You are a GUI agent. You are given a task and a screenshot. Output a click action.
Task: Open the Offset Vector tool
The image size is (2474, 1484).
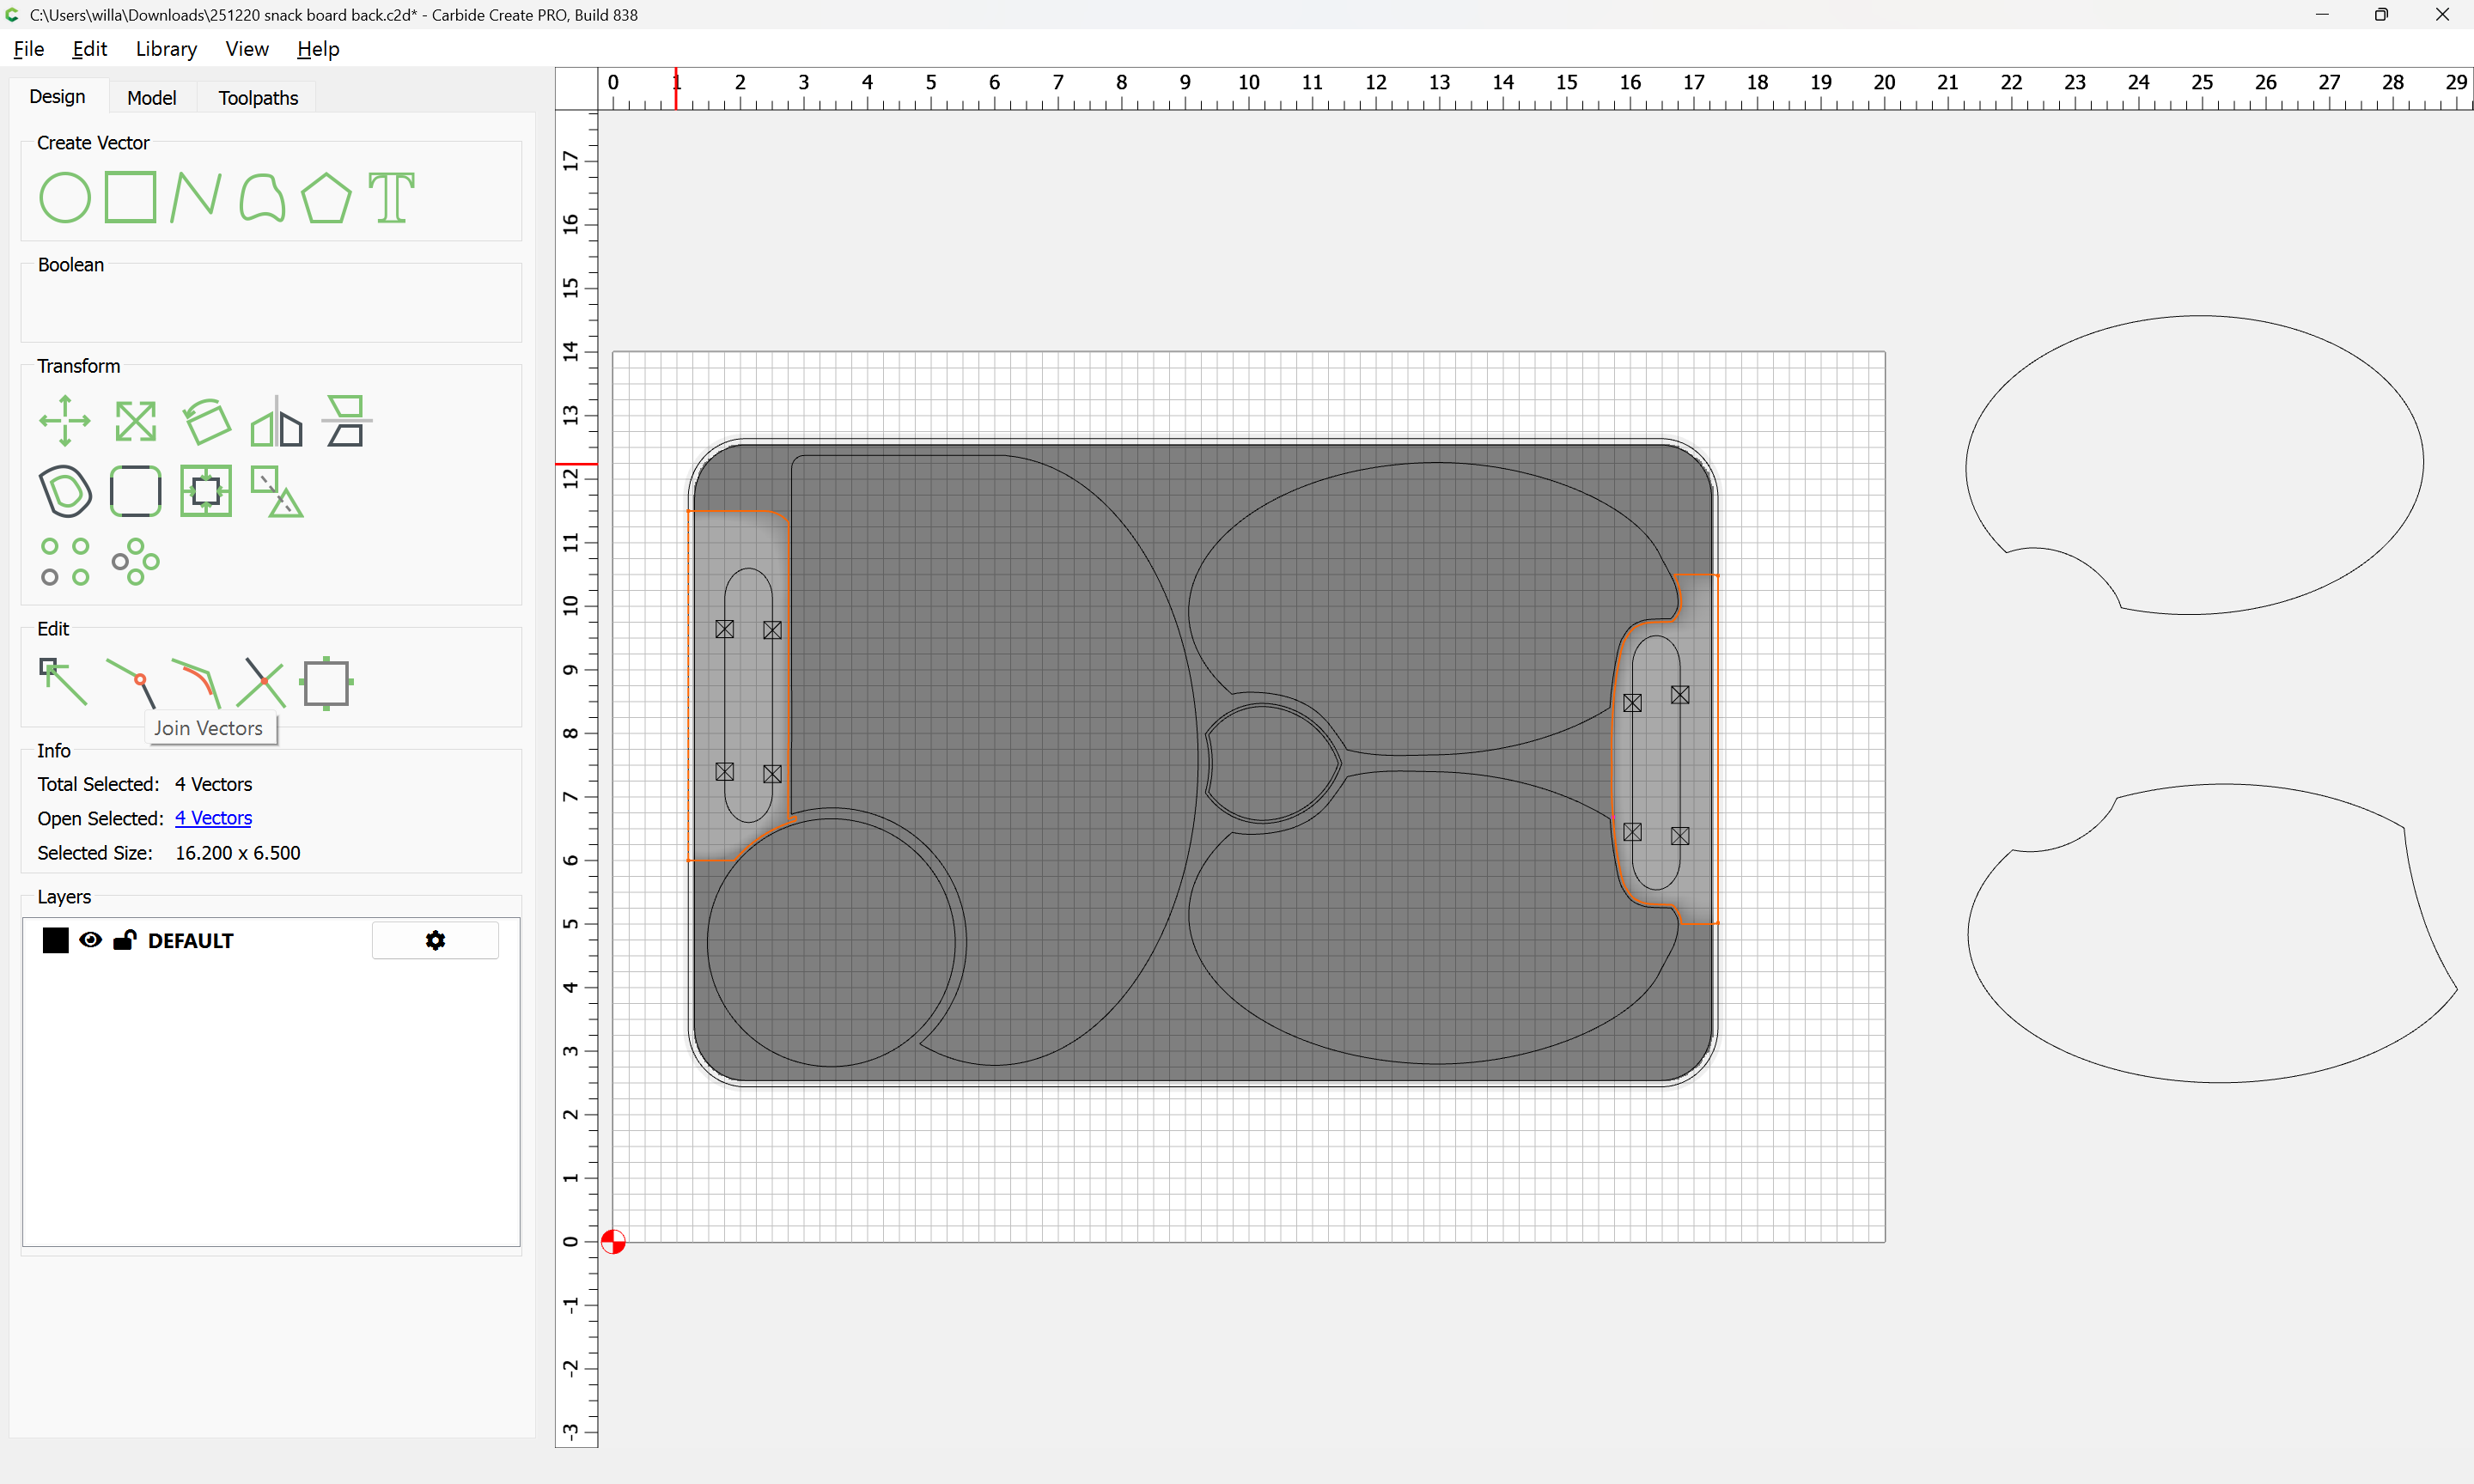pos(65,491)
